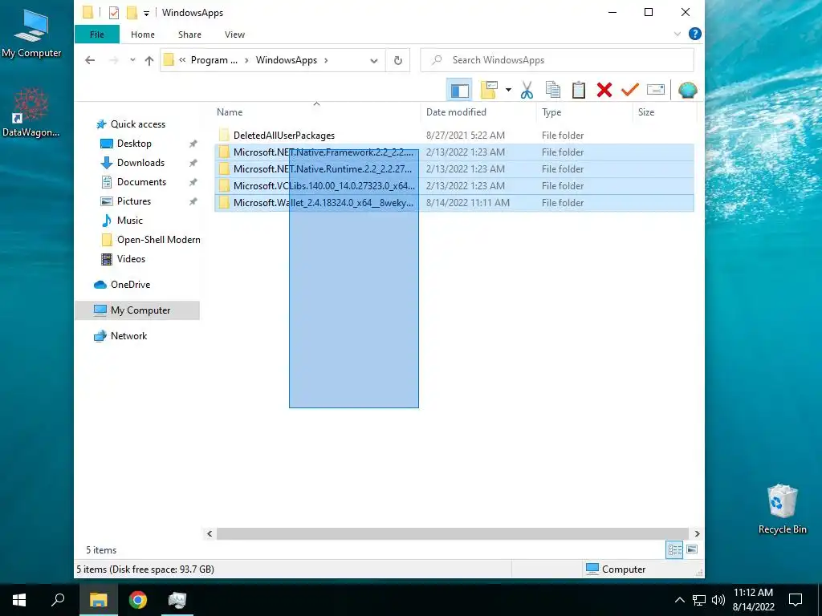
Task: Go back with the left arrow
Action: [x=90, y=60]
